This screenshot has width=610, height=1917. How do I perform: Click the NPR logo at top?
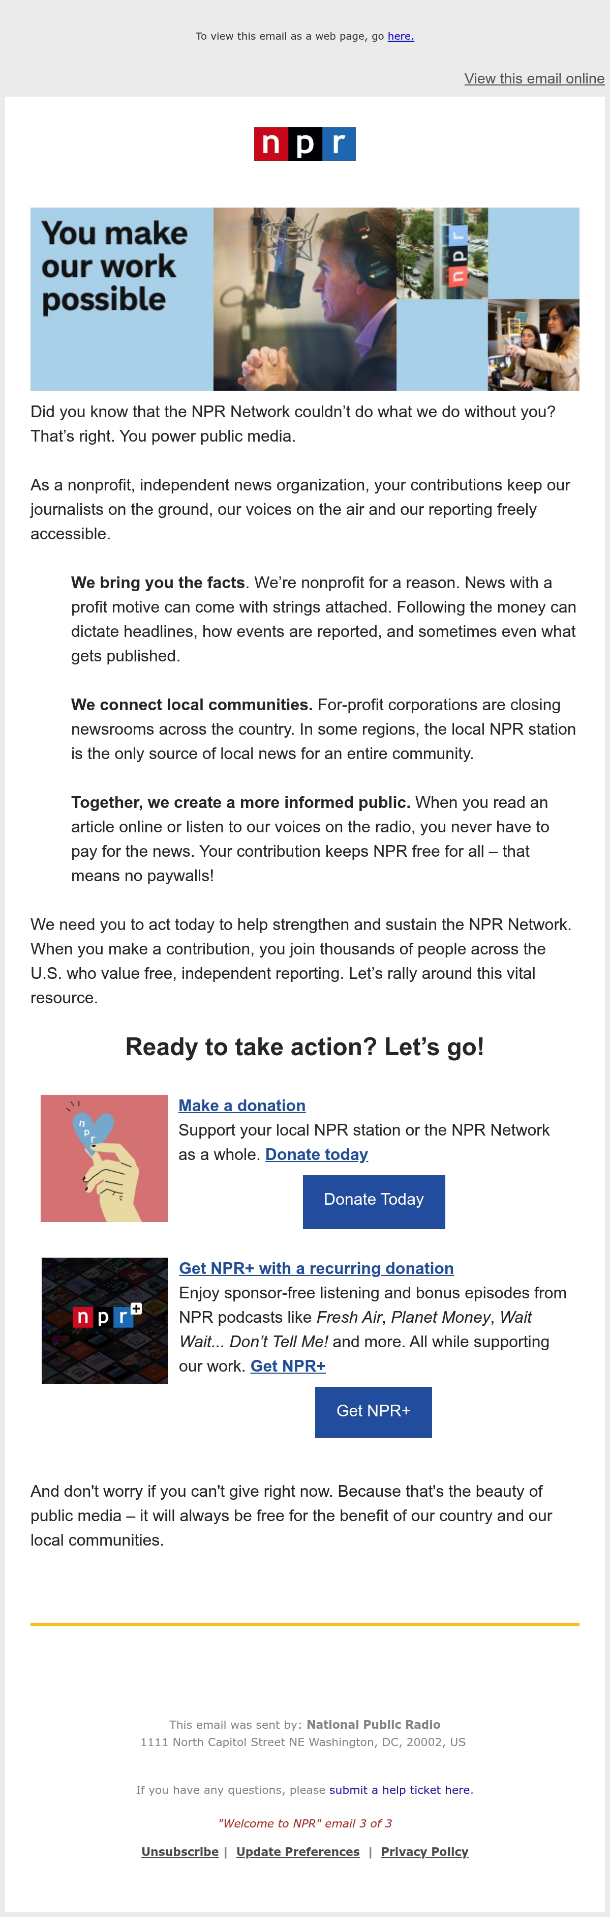pyautogui.click(x=304, y=143)
